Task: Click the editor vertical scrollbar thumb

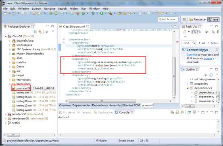Action: click(x=174, y=76)
